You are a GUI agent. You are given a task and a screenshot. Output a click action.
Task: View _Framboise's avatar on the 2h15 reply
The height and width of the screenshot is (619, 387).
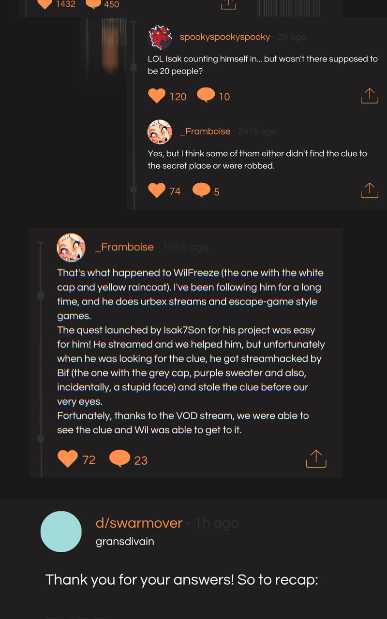[160, 132]
